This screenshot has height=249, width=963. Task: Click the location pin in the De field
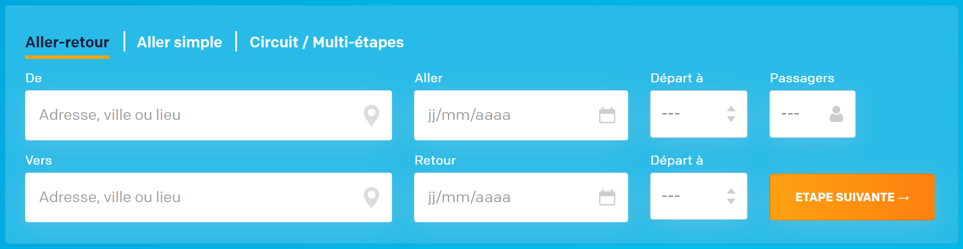coord(371,116)
